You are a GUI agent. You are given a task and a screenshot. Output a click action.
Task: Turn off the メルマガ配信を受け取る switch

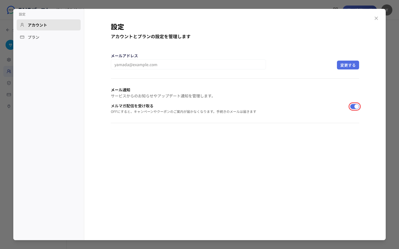click(x=355, y=107)
